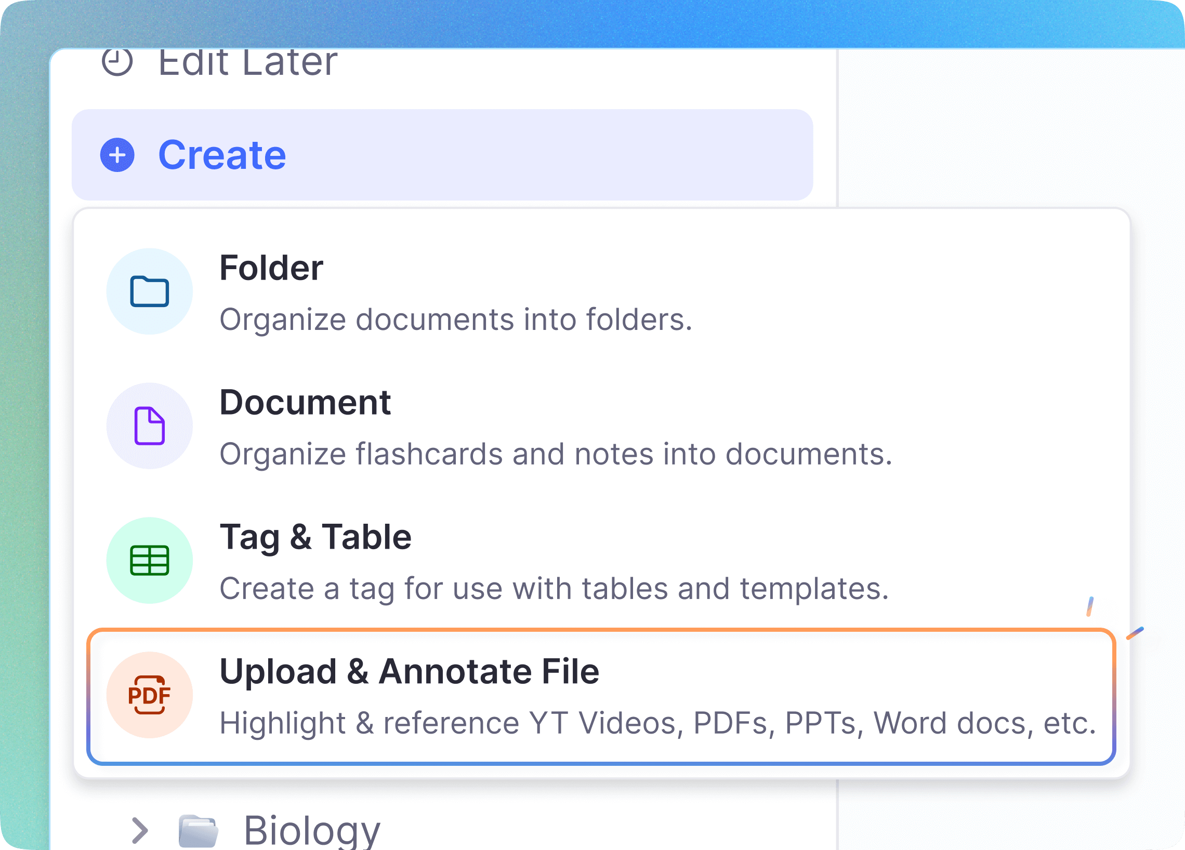
Task: Click the Edit Later option
Action: (x=245, y=63)
